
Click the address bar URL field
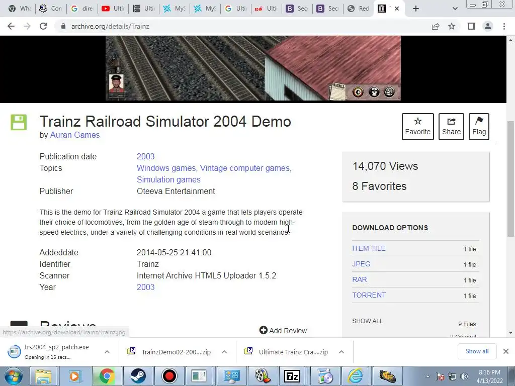pyautogui.click(x=243, y=26)
